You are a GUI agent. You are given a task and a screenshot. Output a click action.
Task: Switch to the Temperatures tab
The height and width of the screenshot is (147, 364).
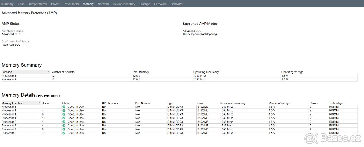[38, 4]
